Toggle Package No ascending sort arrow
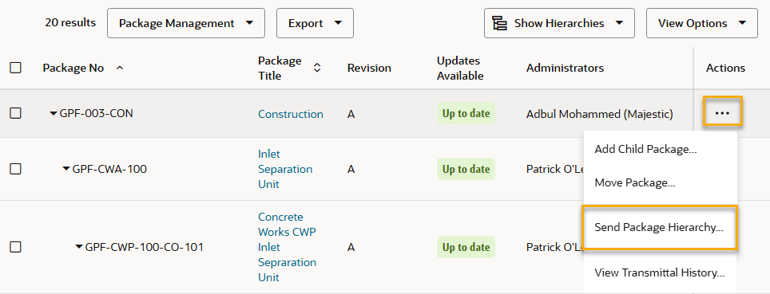 [119, 68]
